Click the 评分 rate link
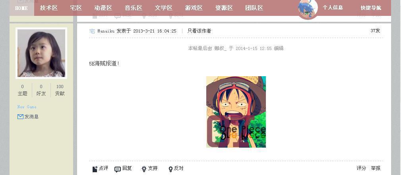 coord(361,168)
